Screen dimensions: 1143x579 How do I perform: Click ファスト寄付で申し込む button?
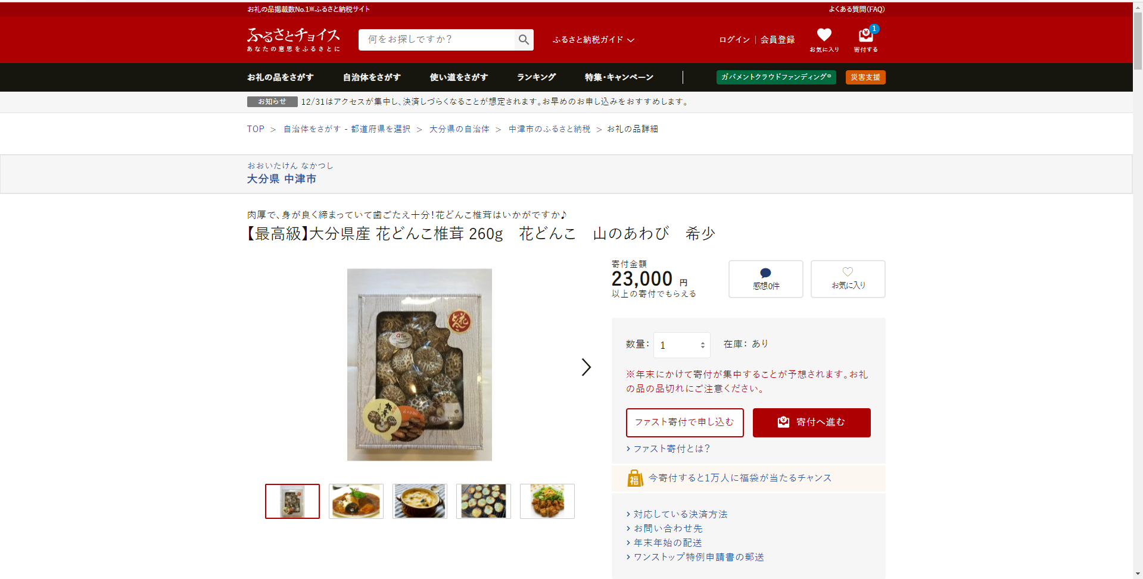pos(684,422)
